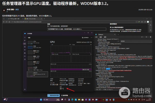Click the browser address bar URL
The width and height of the screenshot is (155, 103).
tap(27, 22)
